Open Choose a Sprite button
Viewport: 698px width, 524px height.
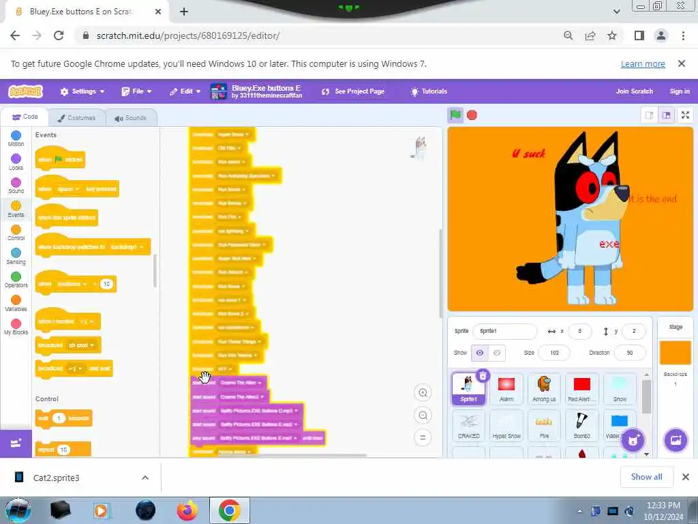click(x=633, y=440)
